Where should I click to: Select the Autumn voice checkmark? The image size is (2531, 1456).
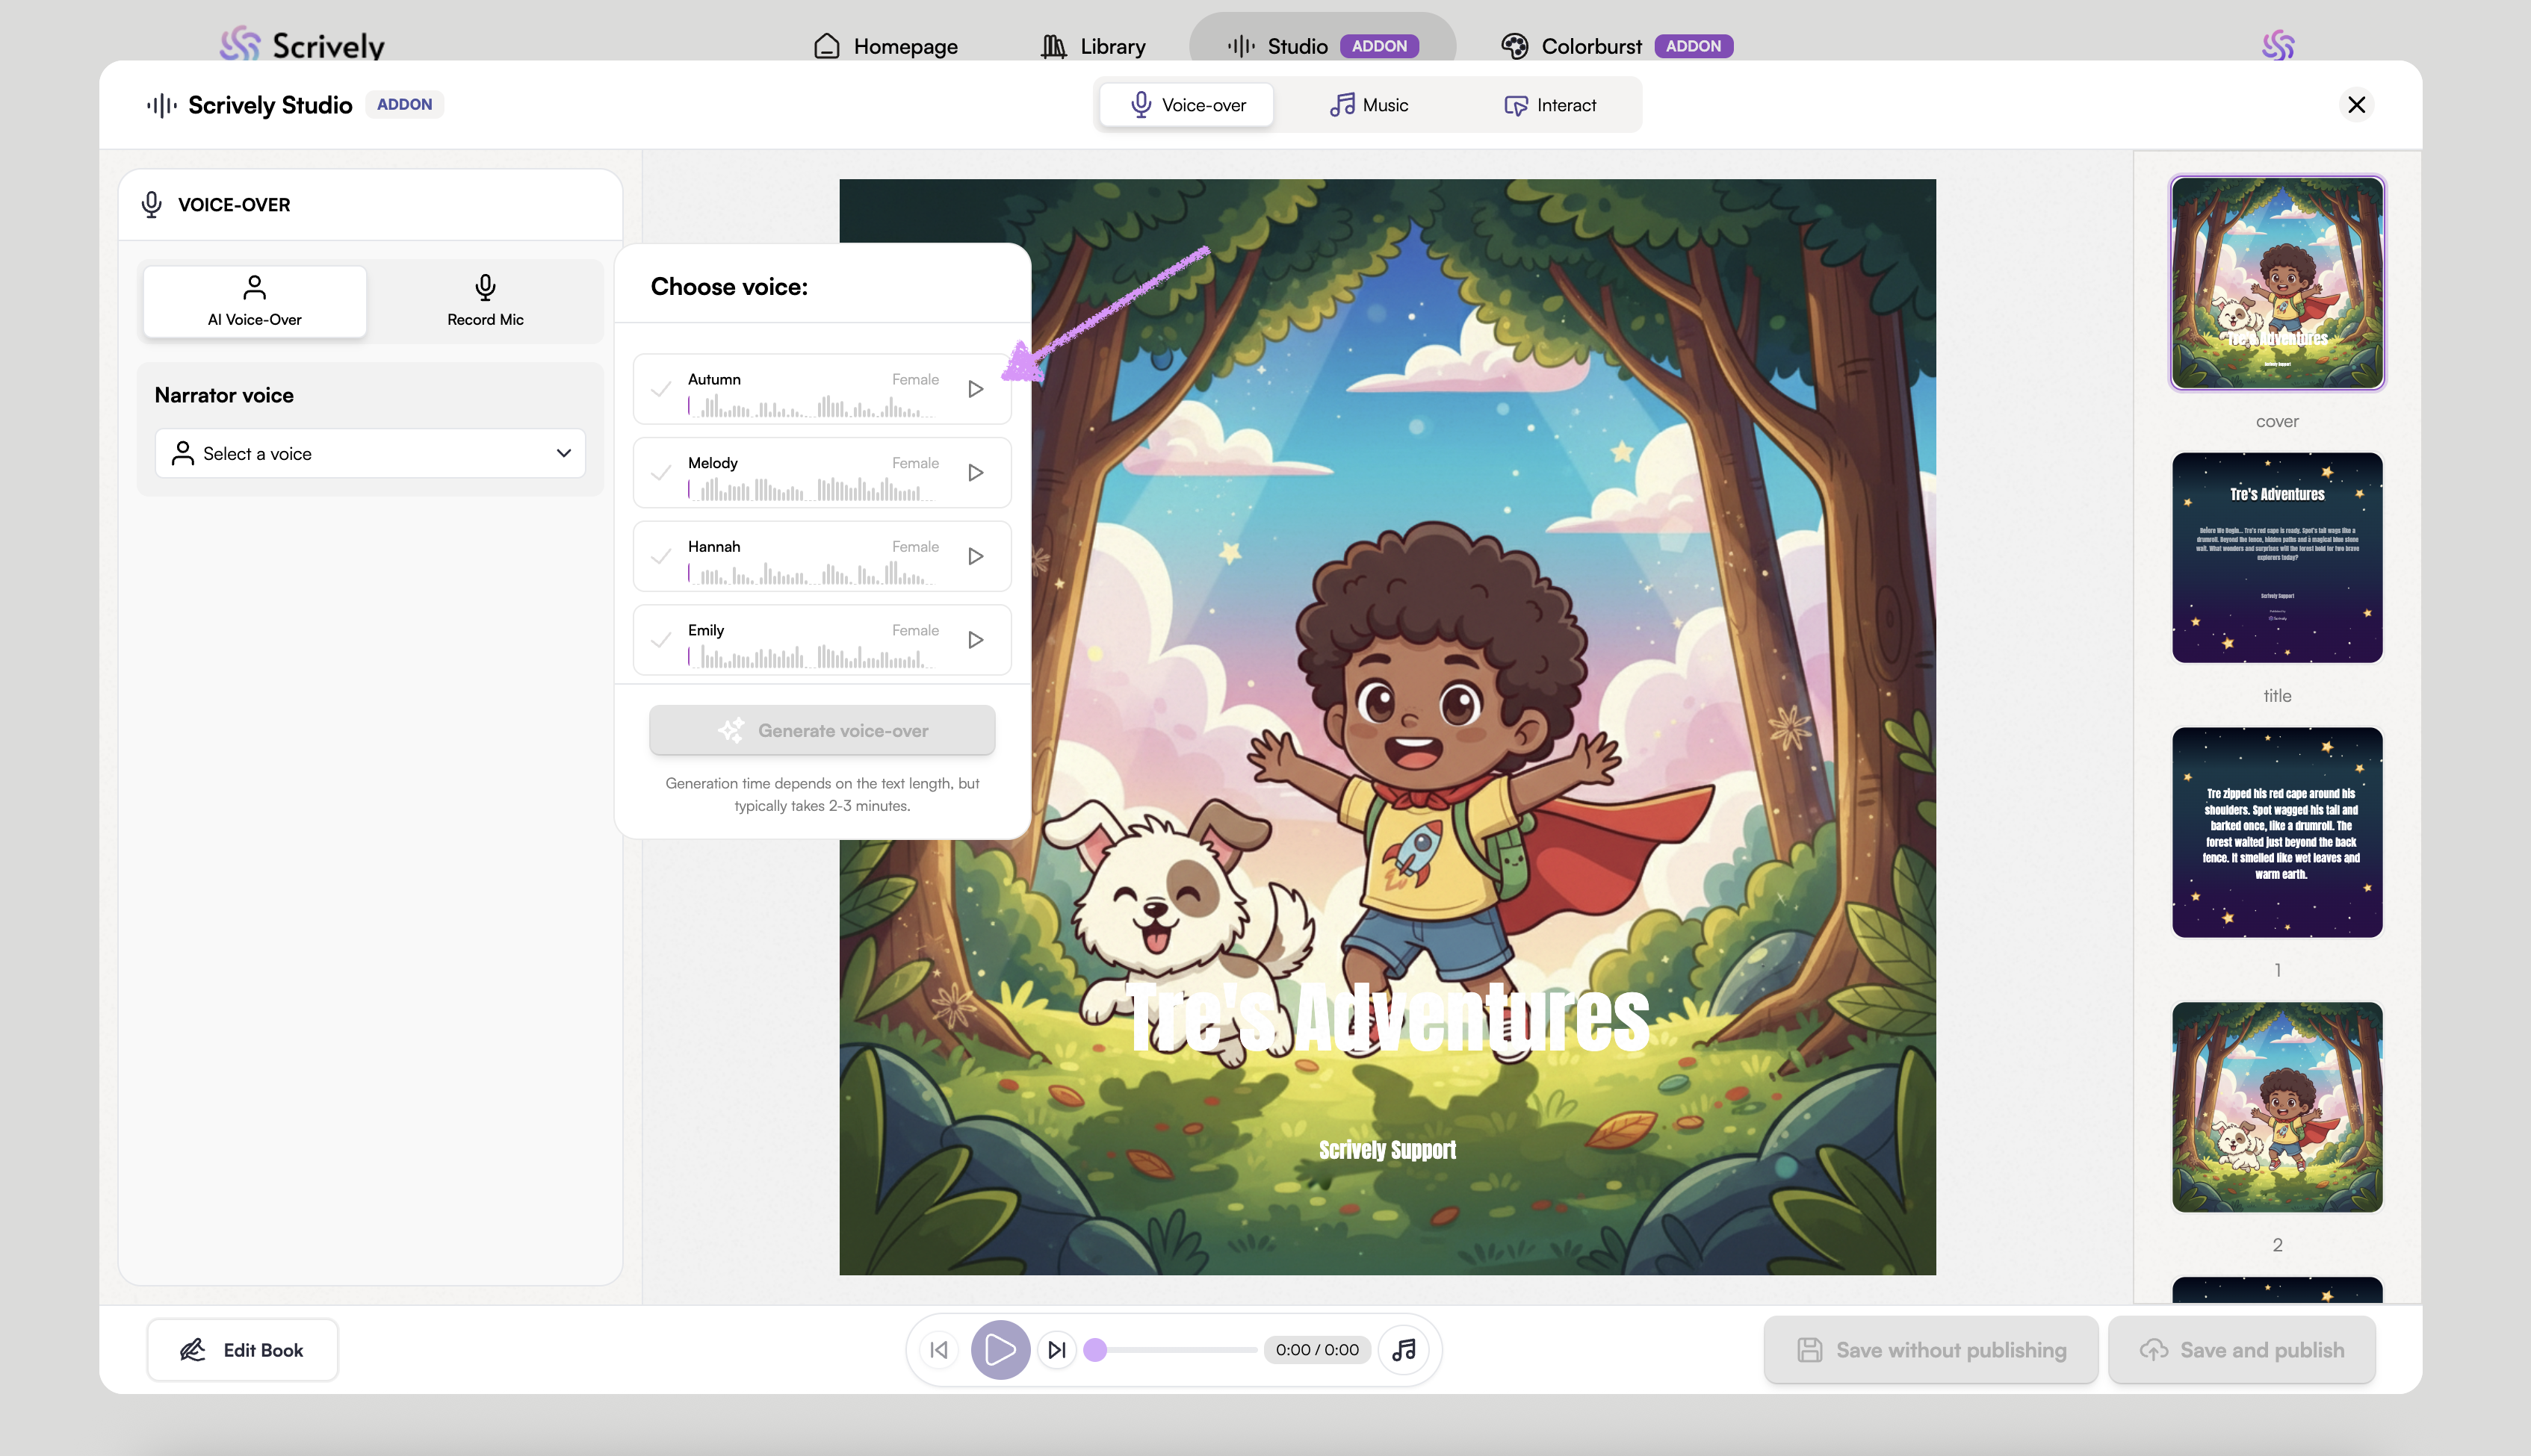[660, 389]
